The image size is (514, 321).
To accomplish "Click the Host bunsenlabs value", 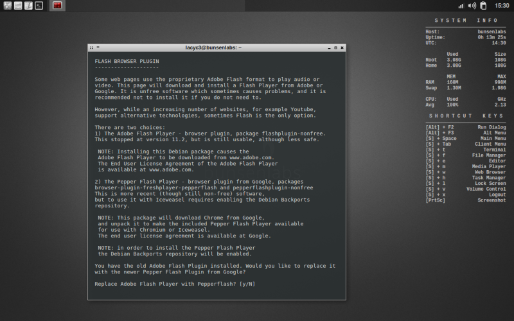I will (492, 31).
